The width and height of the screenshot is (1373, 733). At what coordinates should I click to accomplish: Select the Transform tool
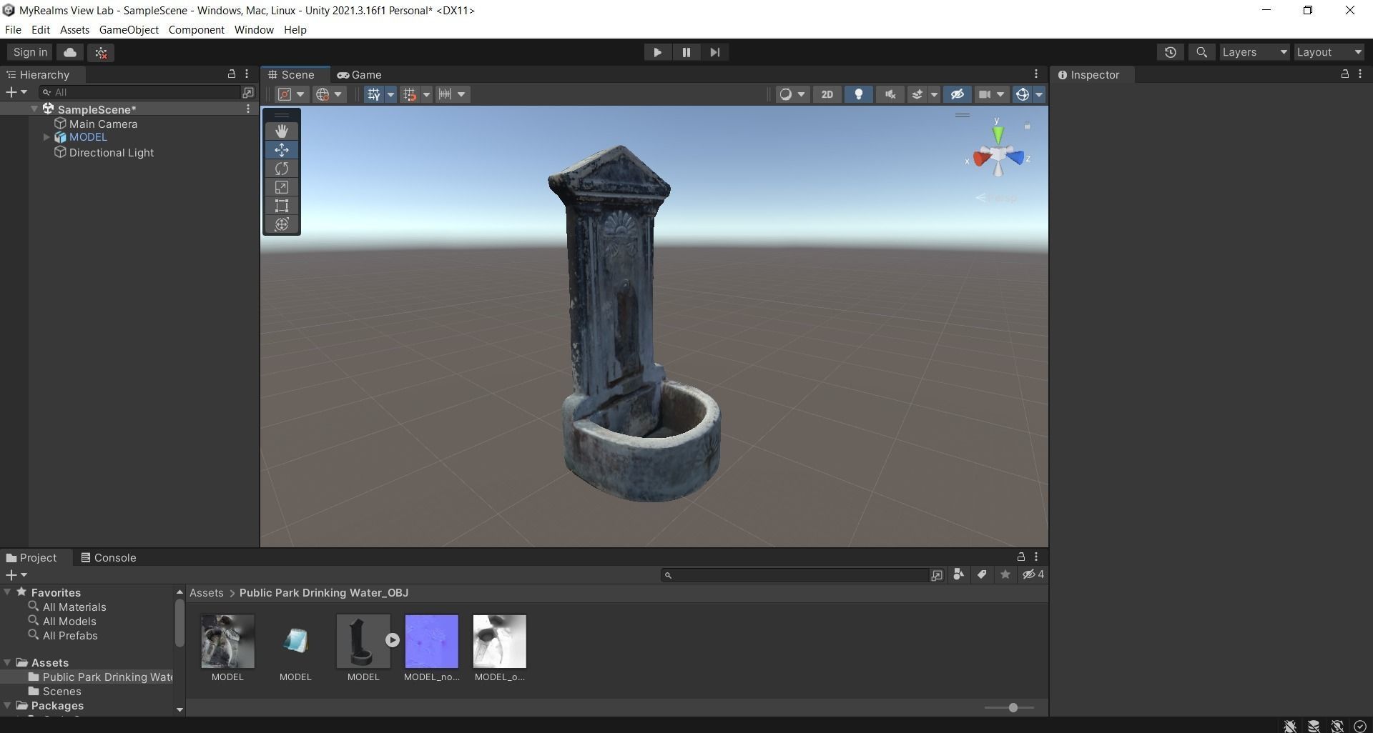(282, 224)
